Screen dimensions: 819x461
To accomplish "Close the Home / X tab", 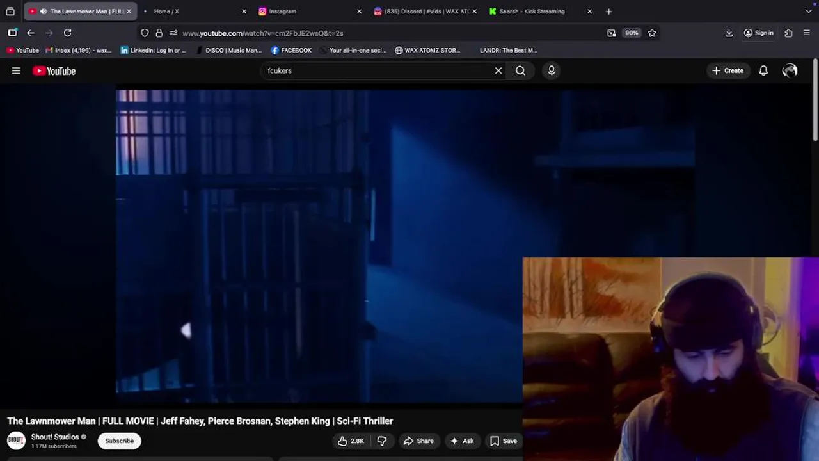I will pos(244,12).
